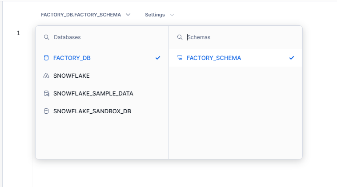Image resolution: width=337 pixels, height=187 pixels.
Task: Open the FACTORY_DB.FACTORY_SCHEMA context dropdown chevron
Action: (128, 15)
